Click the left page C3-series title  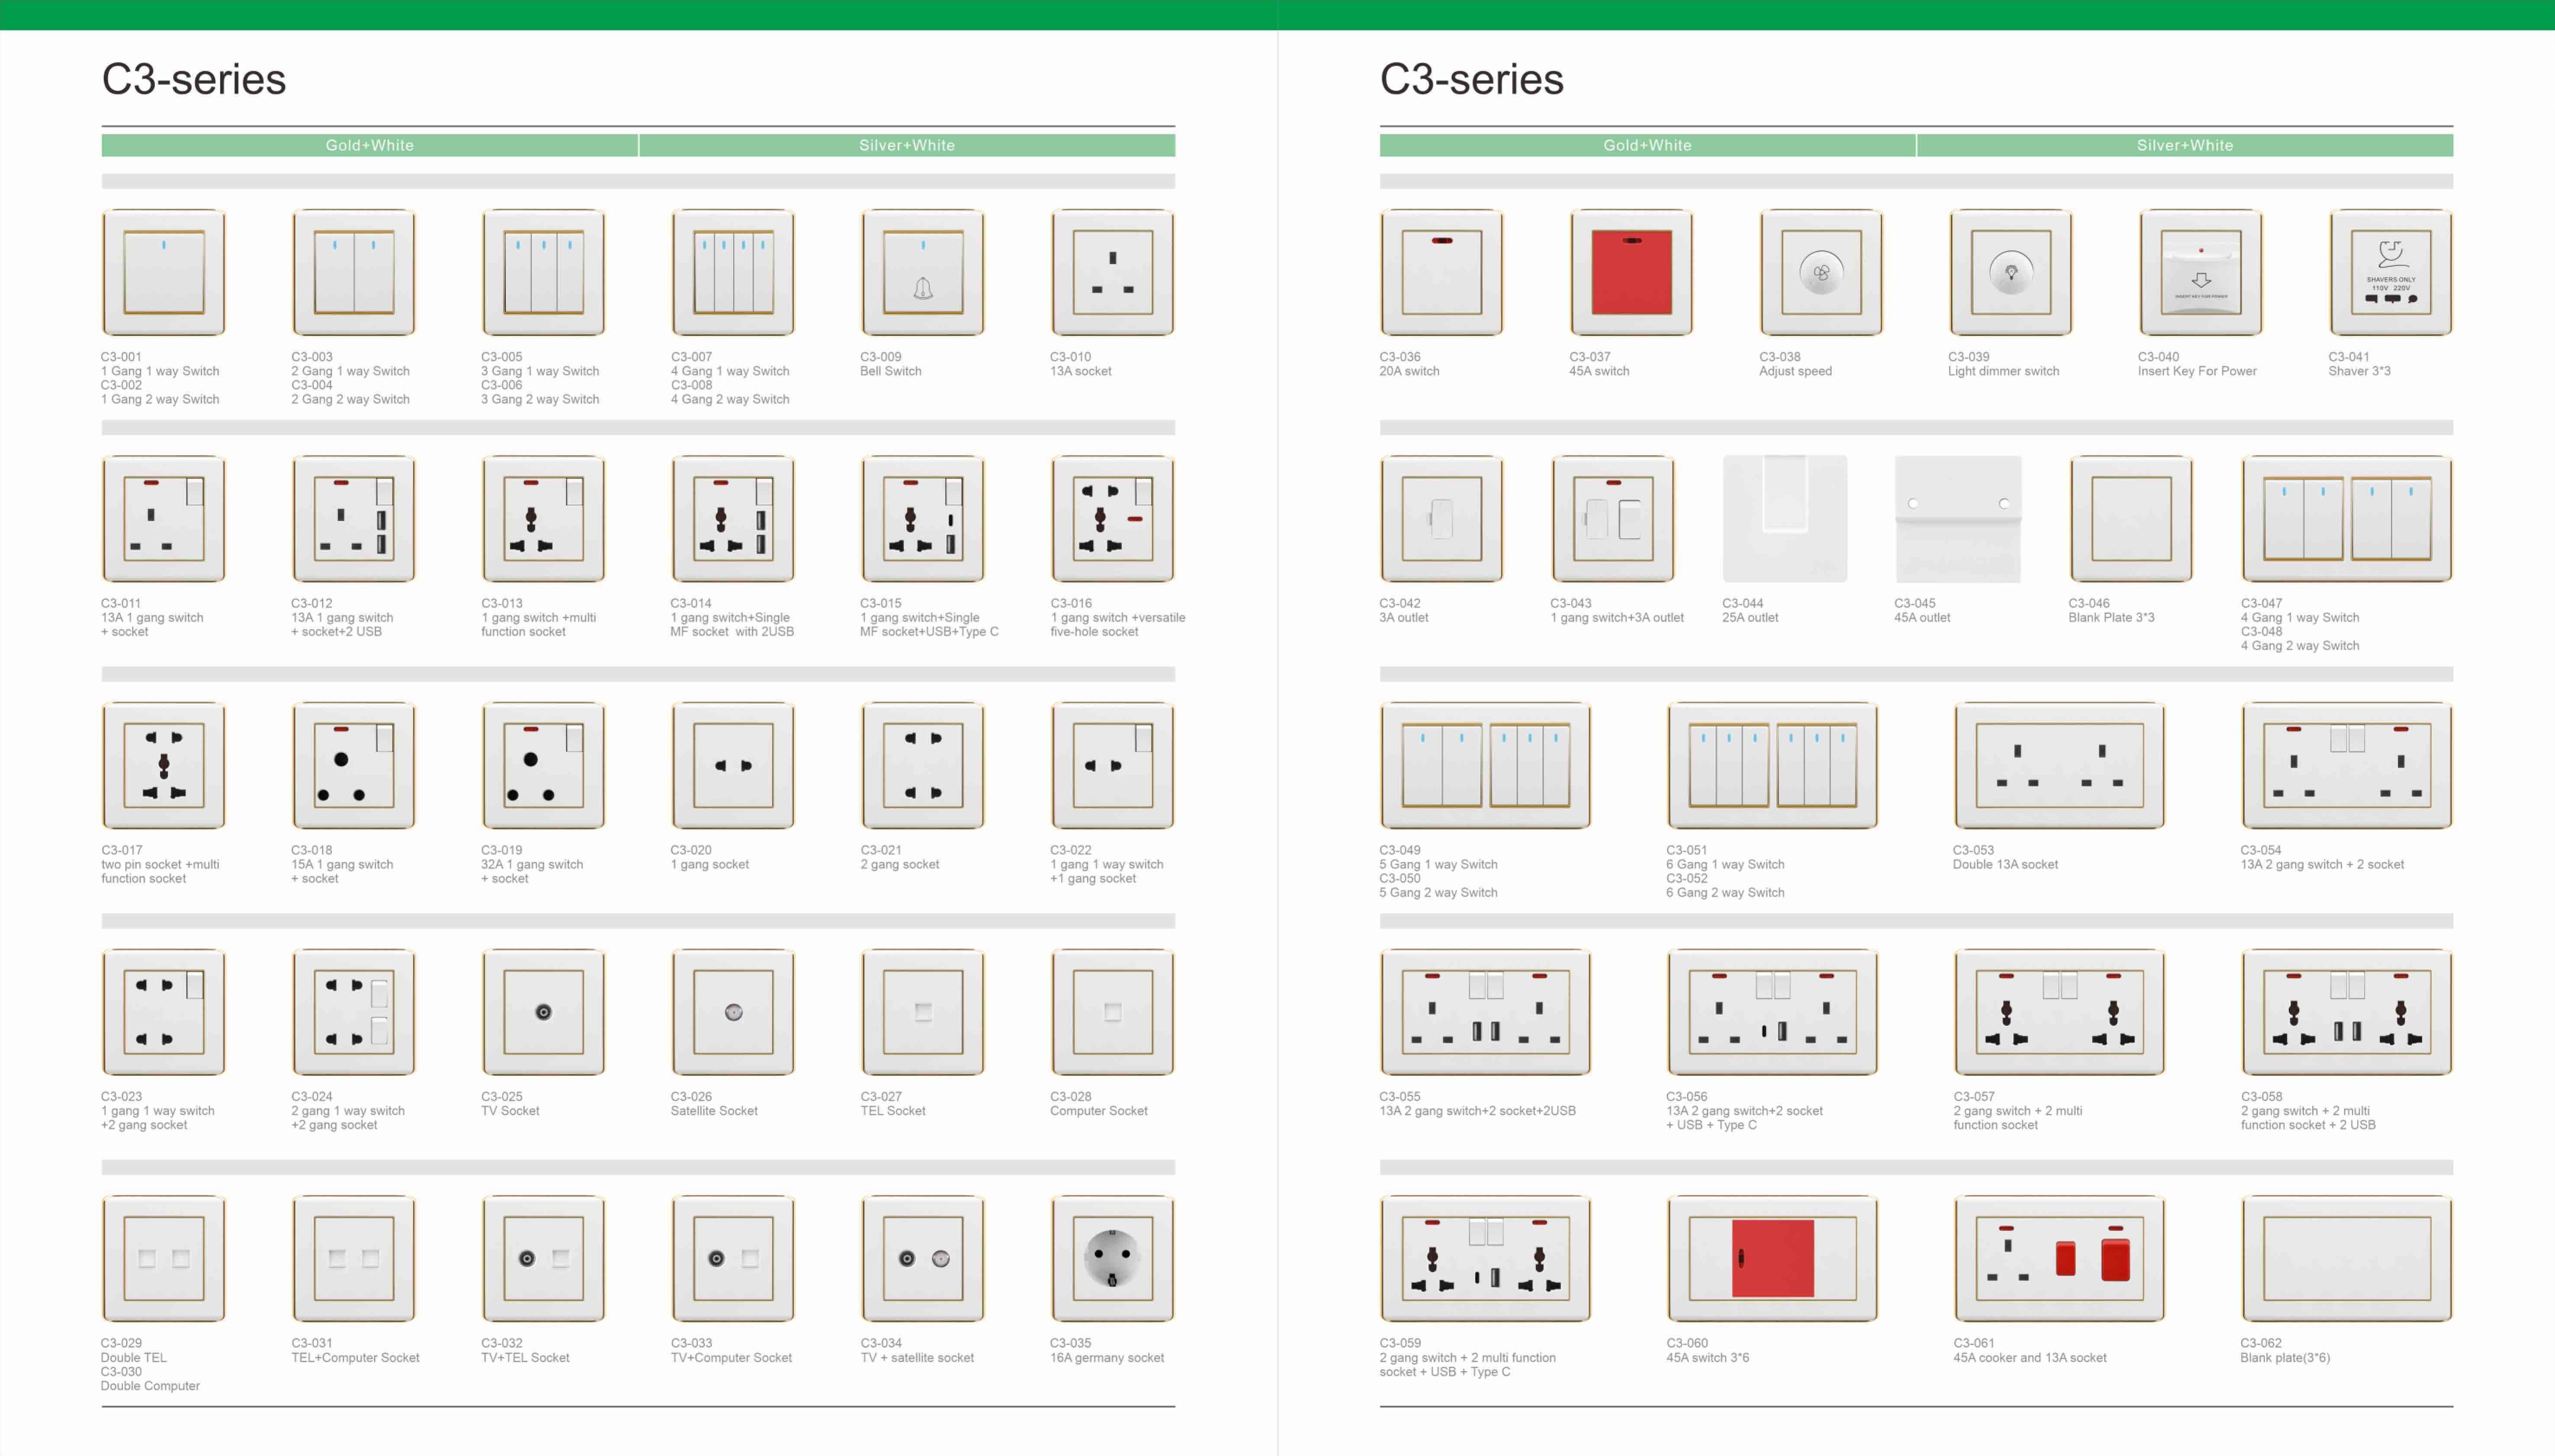pyautogui.click(x=194, y=79)
